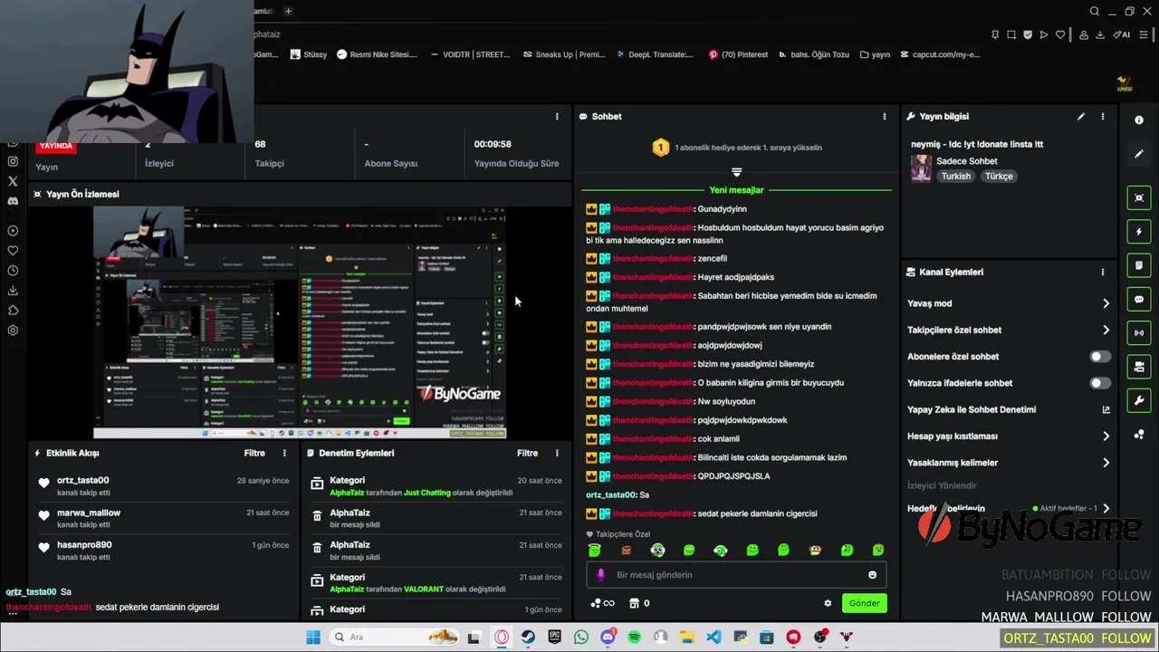Toggle the moderation log panel icon in sidebar
The image size is (1159, 652).
1139,265
